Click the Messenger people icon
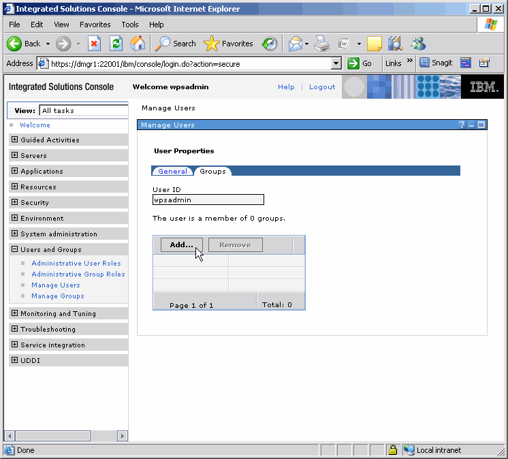The width and height of the screenshot is (508, 459). (x=417, y=44)
